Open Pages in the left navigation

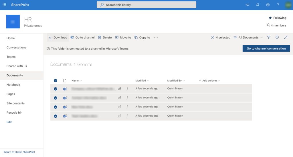click(x=11, y=94)
